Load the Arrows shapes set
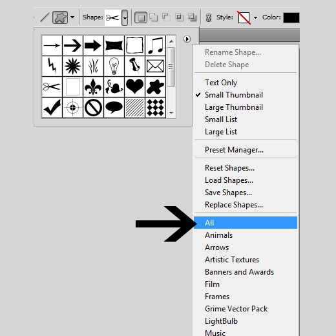 point(246,247)
